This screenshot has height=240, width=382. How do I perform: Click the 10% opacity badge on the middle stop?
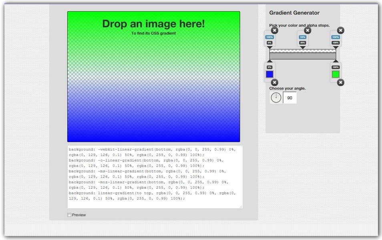tap(303, 37)
